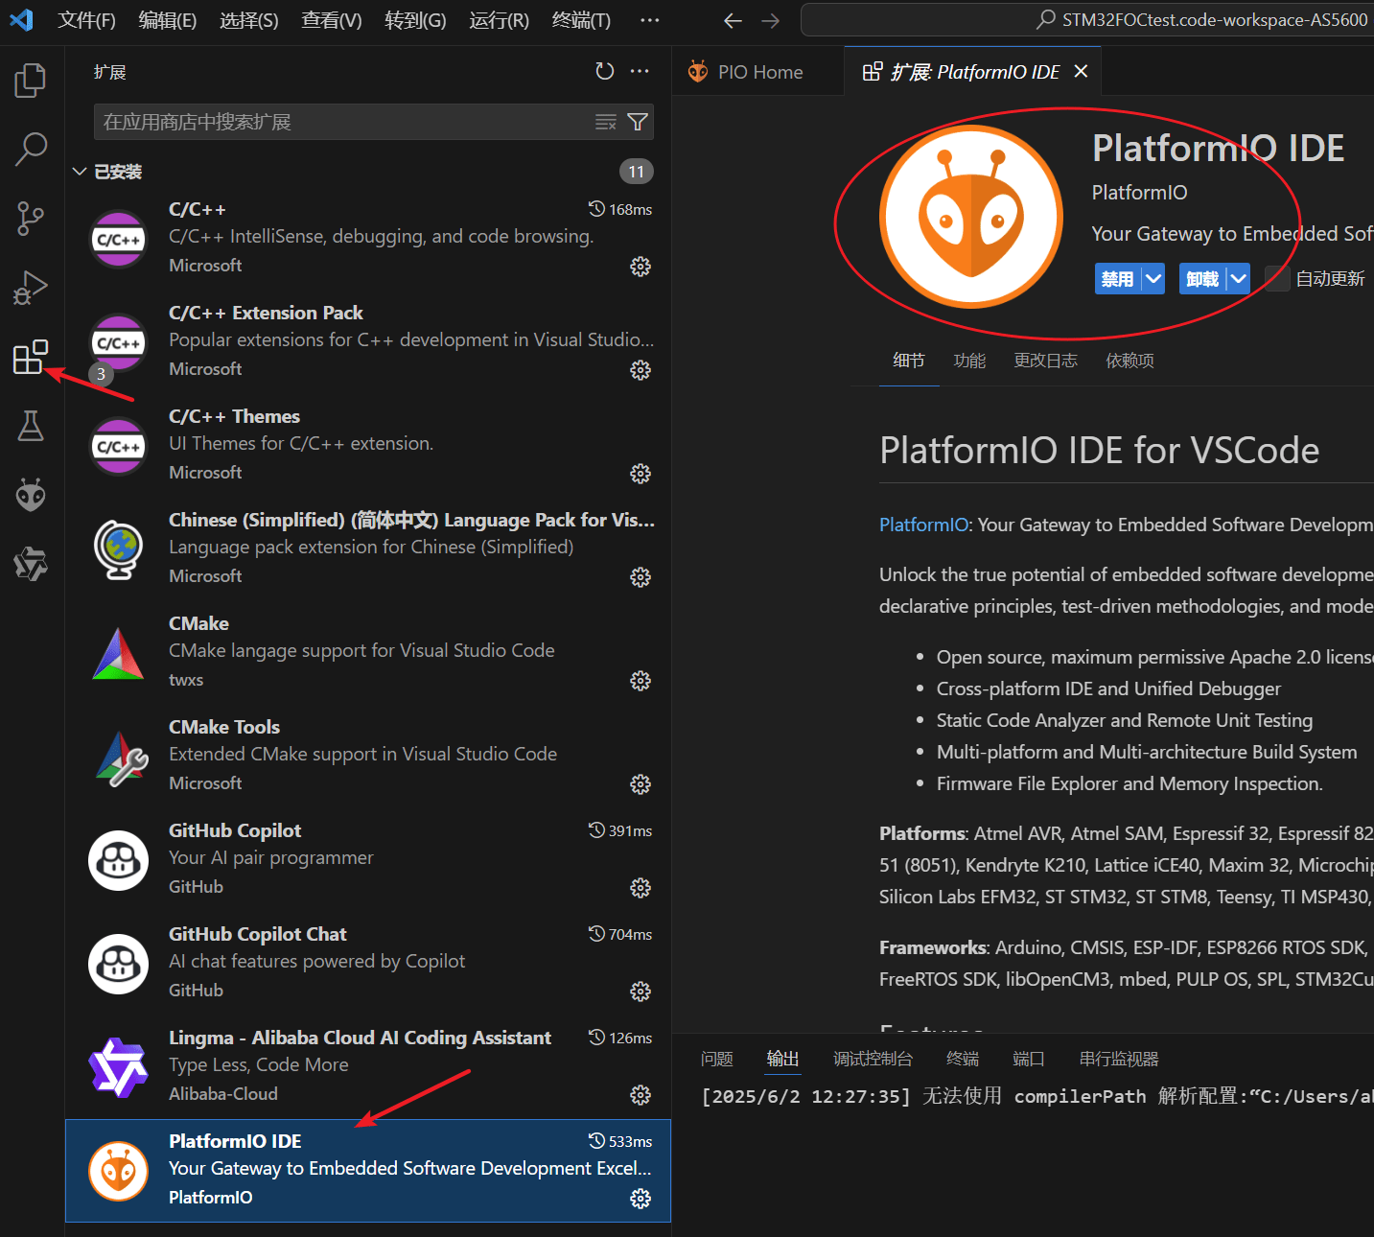Select the C/C++ Themes extension
The image size is (1374, 1237).
[368, 445]
